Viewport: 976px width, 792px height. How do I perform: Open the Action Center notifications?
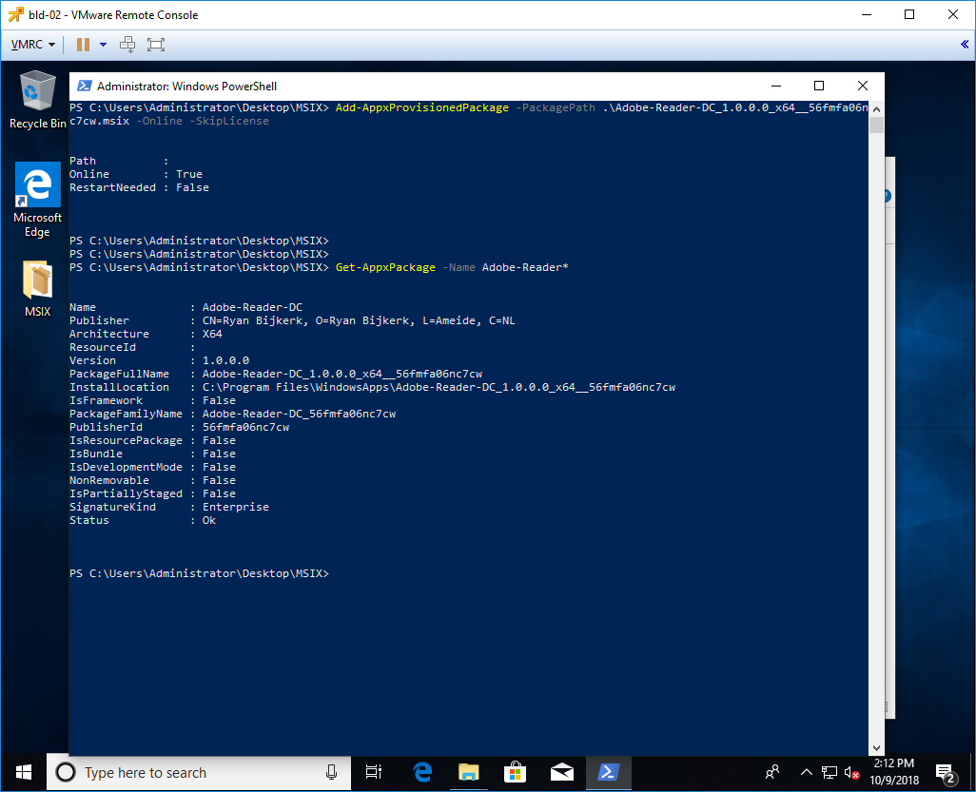pos(947,773)
